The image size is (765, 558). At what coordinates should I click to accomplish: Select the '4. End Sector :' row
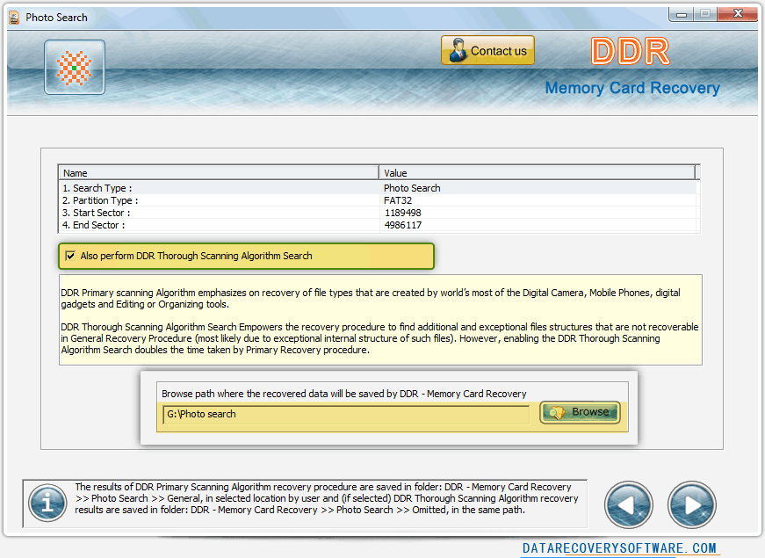tap(379, 225)
